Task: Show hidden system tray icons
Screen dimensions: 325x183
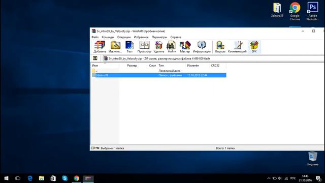Action: pos(269,178)
